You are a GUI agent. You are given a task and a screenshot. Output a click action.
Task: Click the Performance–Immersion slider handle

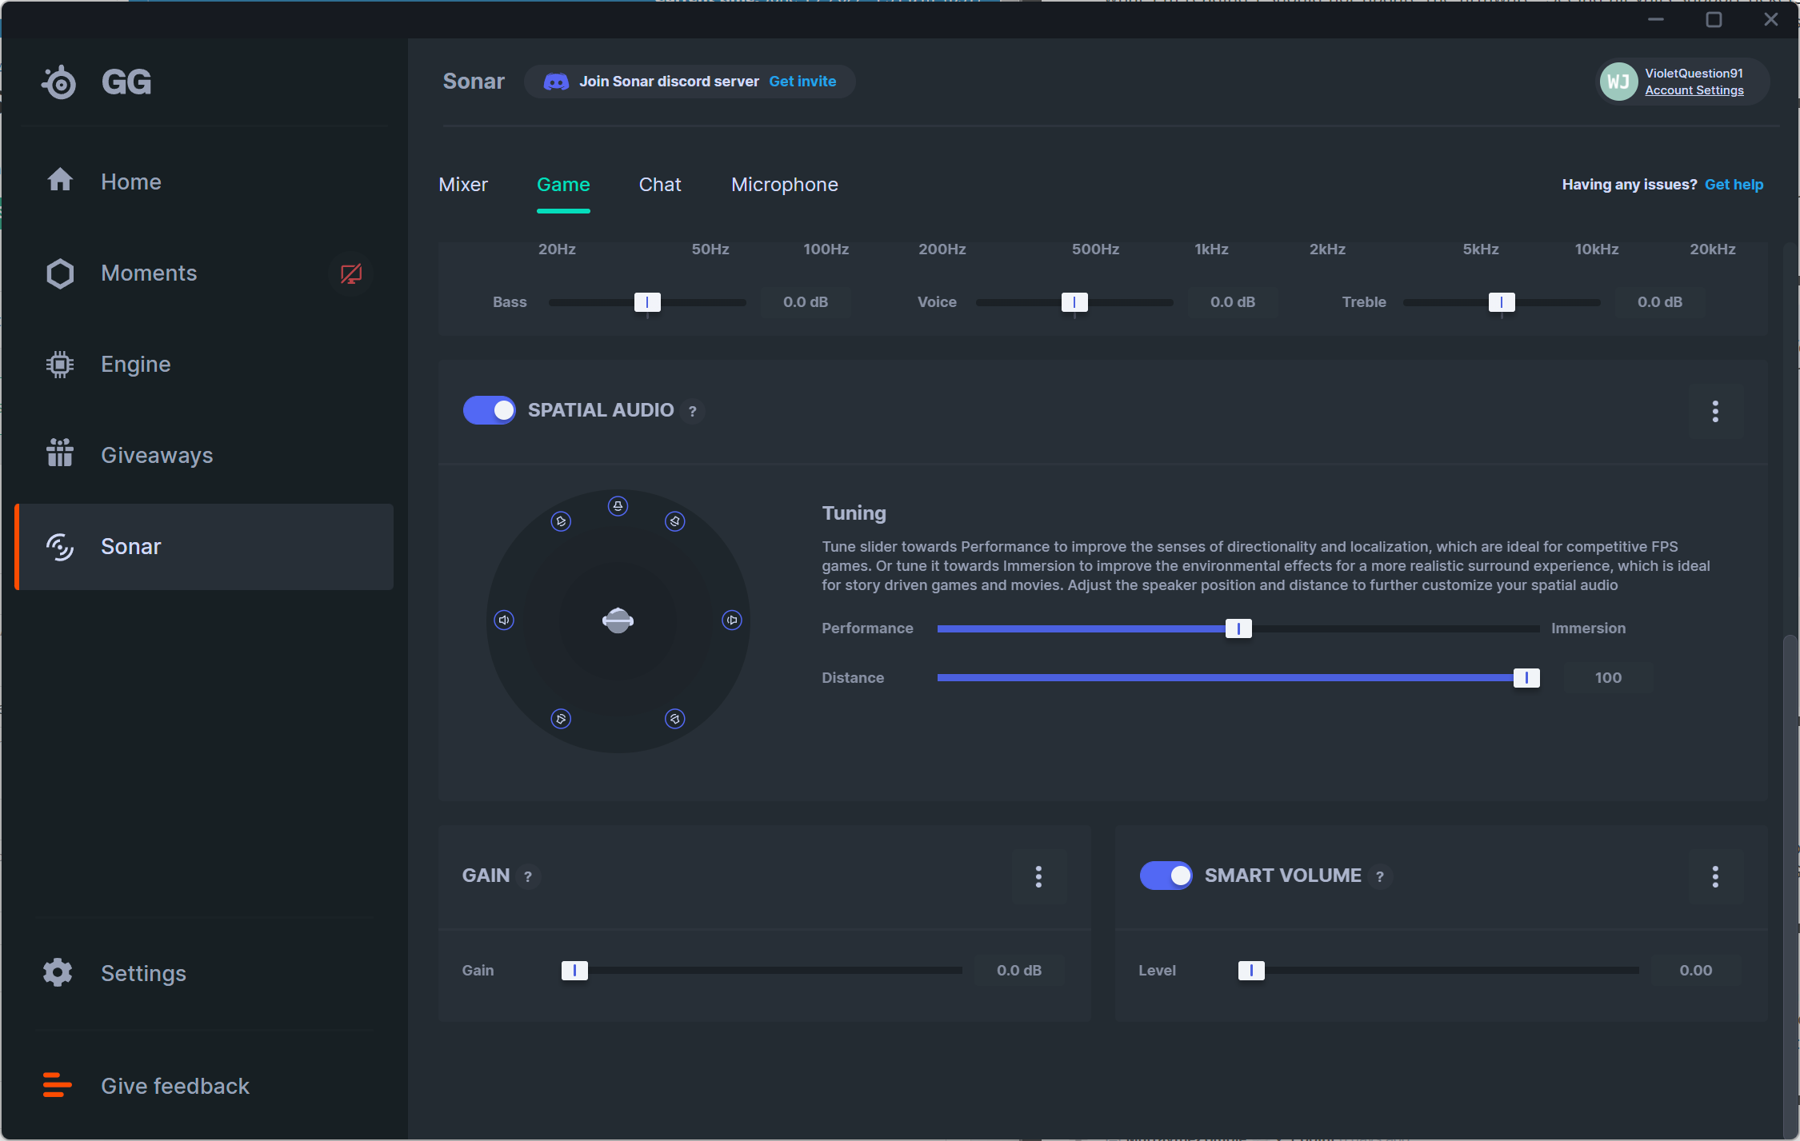(1238, 628)
